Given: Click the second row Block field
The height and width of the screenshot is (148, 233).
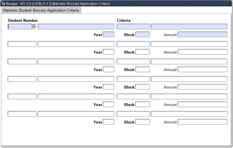Looking at the screenshot, I should tap(143, 52).
